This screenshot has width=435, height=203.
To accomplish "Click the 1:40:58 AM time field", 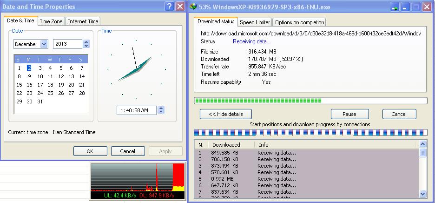I will click(x=137, y=110).
